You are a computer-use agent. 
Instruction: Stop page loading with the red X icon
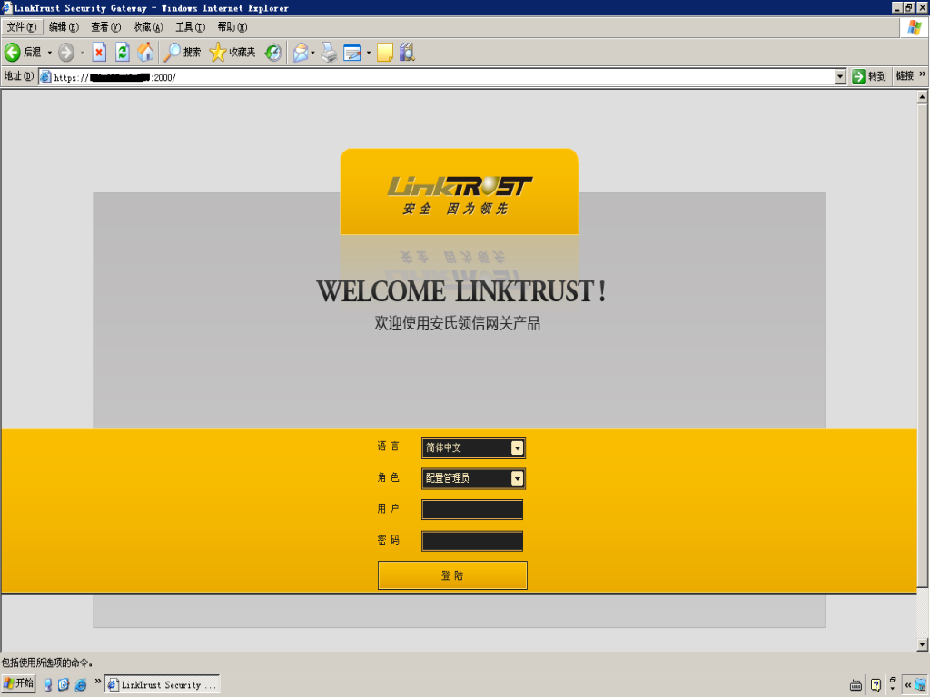pyautogui.click(x=99, y=52)
